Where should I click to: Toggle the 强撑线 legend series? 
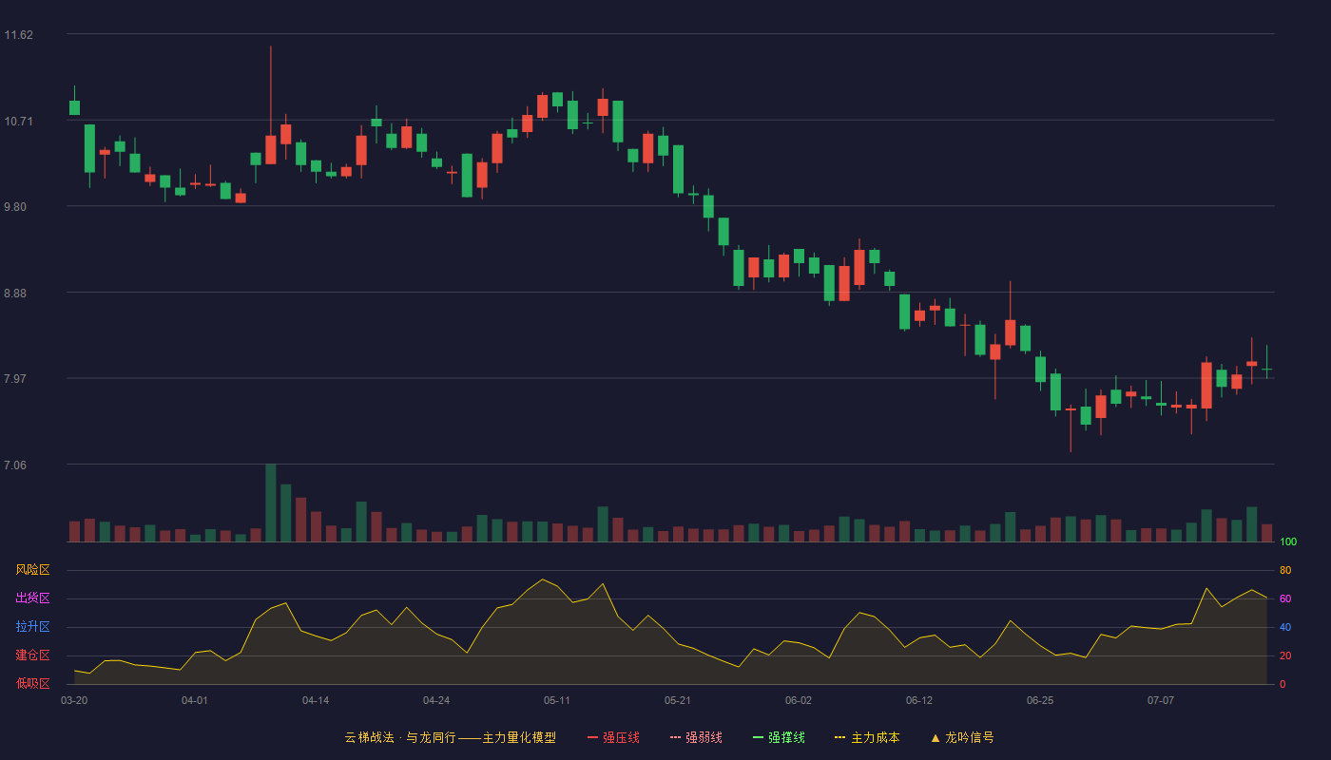point(779,737)
